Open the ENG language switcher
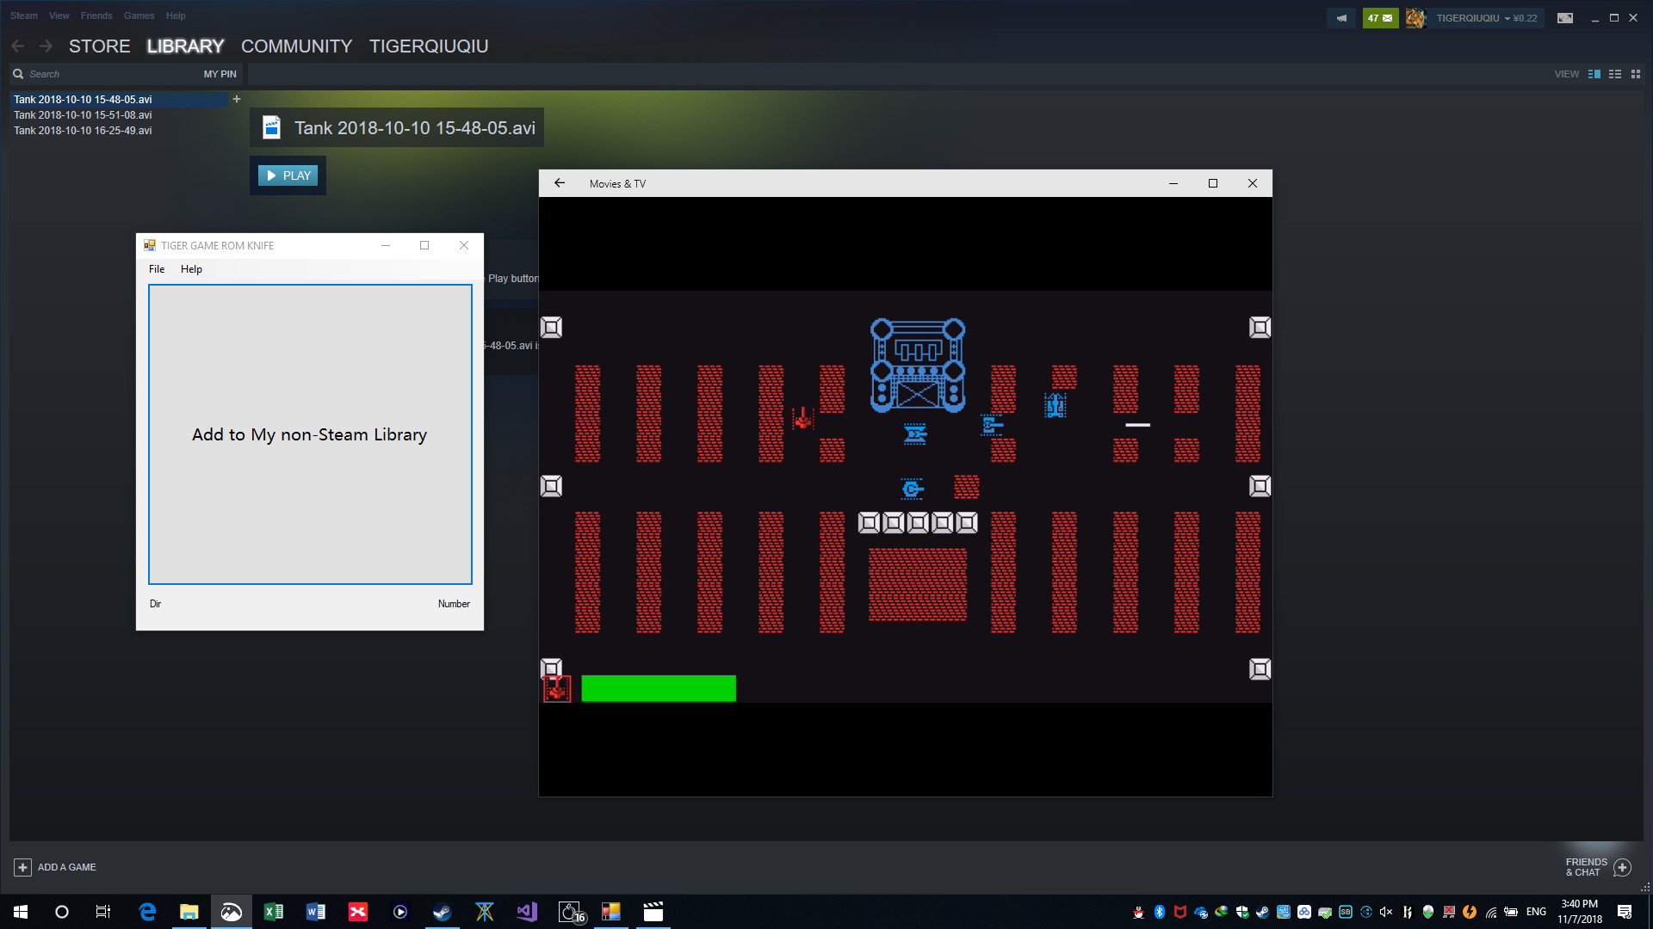The image size is (1653, 929). 1536,914
